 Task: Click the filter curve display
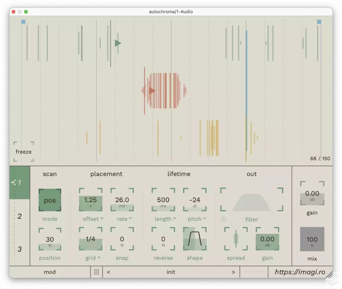(x=252, y=200)
